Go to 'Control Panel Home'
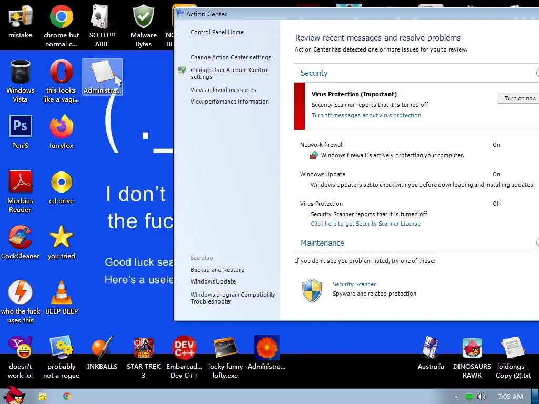This screenshot has height=404, width=539. pyautogui.click(x=217, y=32)
